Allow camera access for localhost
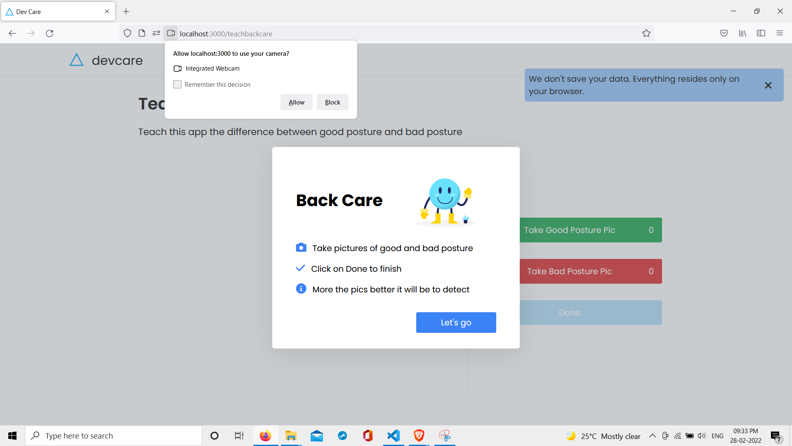Screen dimensions: 792x446 [x=296, y=102]
